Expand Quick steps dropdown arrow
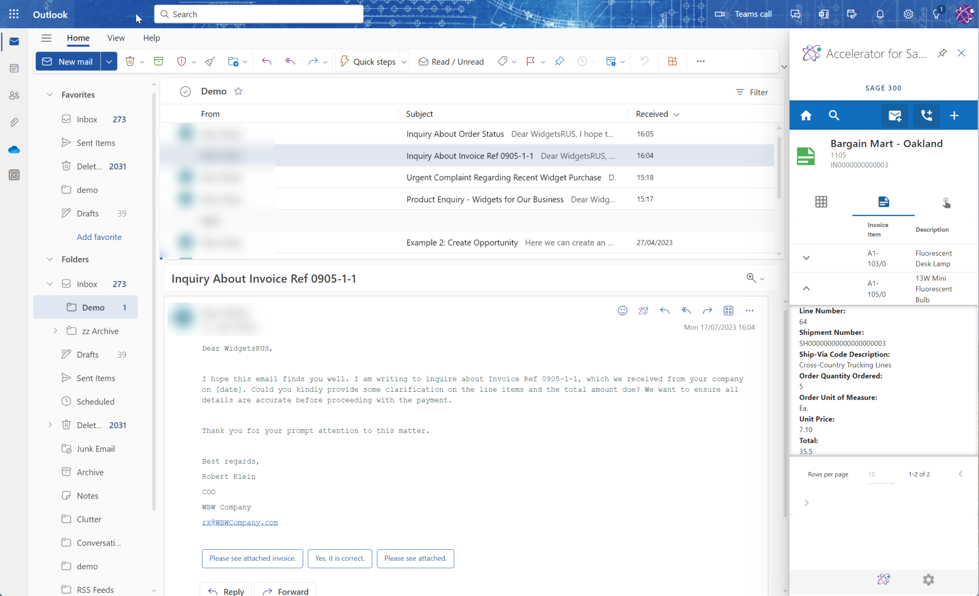979x596 pixels. [x=404, y=62]
